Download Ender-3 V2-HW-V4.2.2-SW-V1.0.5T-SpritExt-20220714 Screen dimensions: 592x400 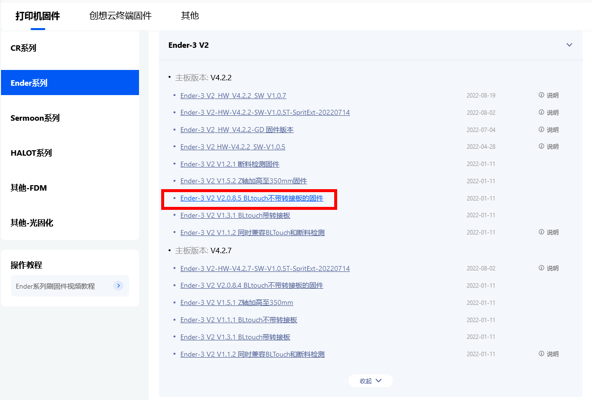click(x=265, y=113)
